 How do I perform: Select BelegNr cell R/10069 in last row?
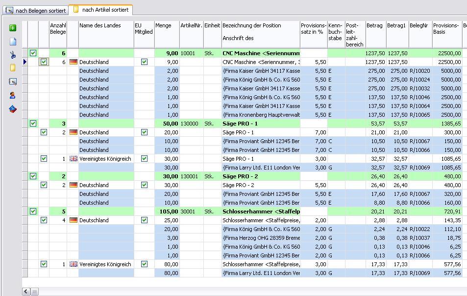420,273
